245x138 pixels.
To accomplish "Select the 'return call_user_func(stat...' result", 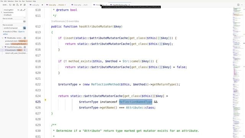I will pos(16,53).
